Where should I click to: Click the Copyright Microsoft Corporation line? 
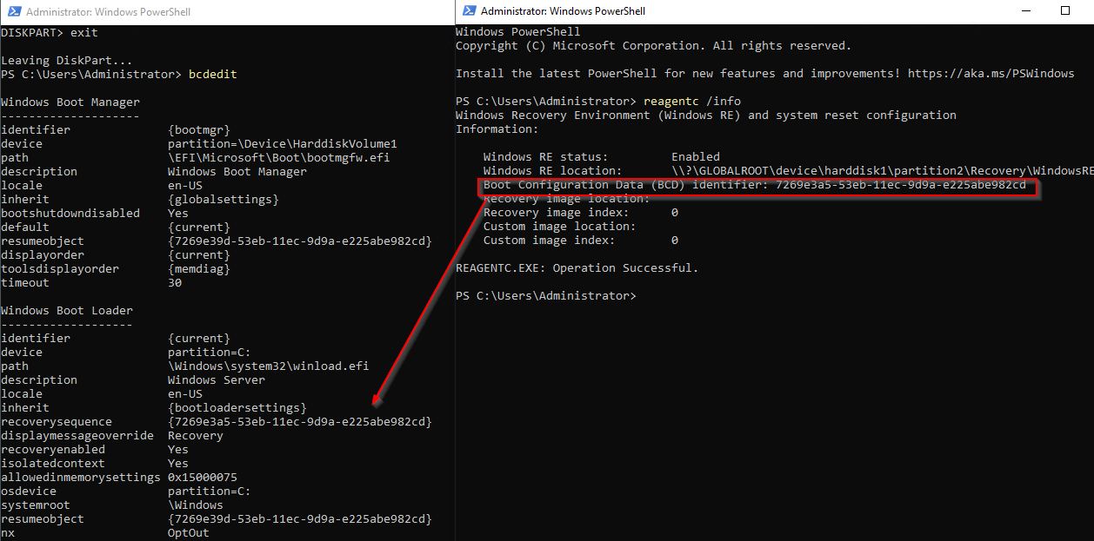point(654,46)
